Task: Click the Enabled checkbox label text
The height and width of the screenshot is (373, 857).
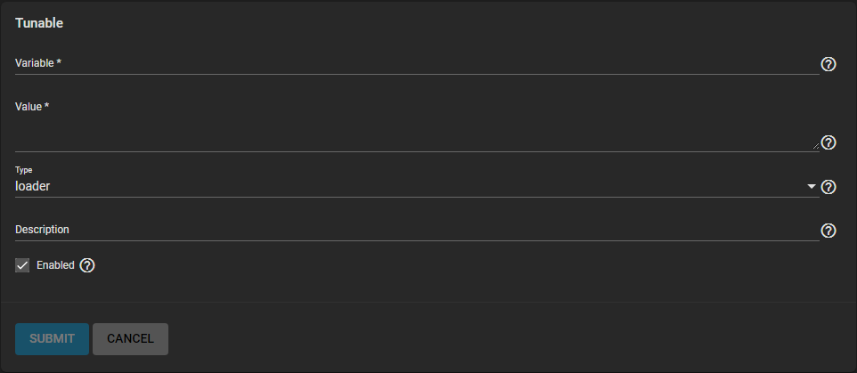Action: pos(55,265)
